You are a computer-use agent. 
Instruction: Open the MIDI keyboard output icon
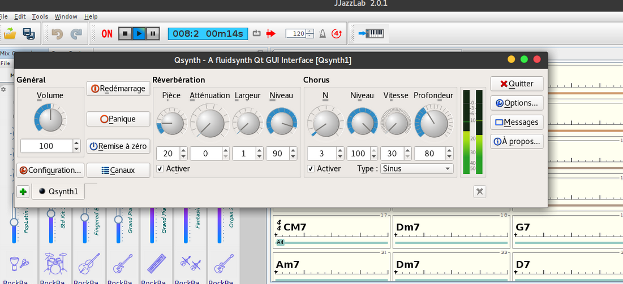pos(371,33)
